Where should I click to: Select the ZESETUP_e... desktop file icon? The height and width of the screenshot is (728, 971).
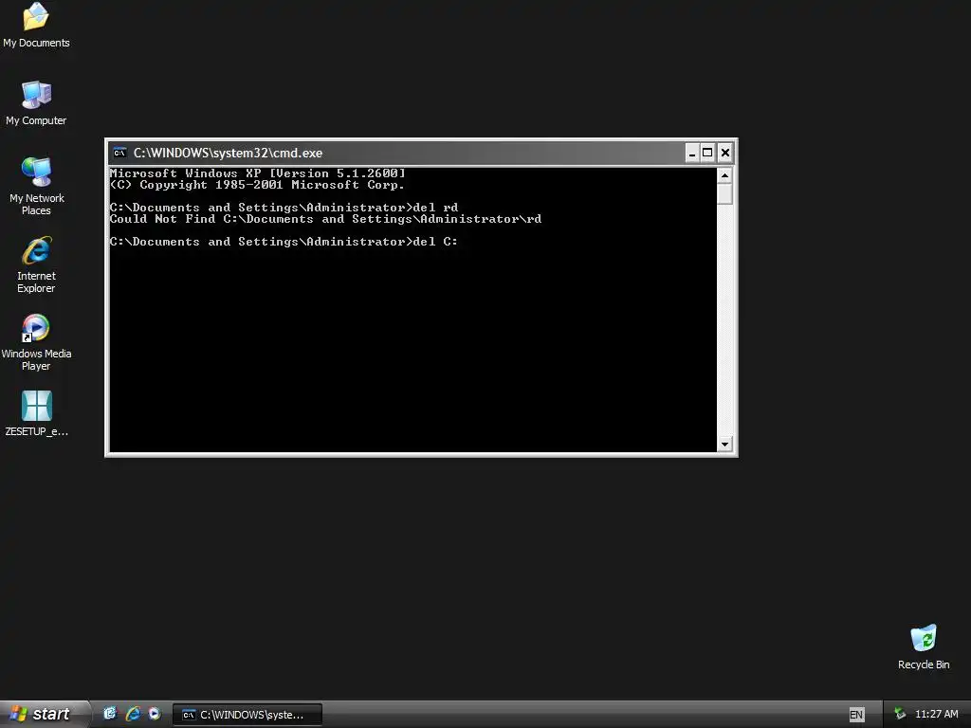pos(36,413)
